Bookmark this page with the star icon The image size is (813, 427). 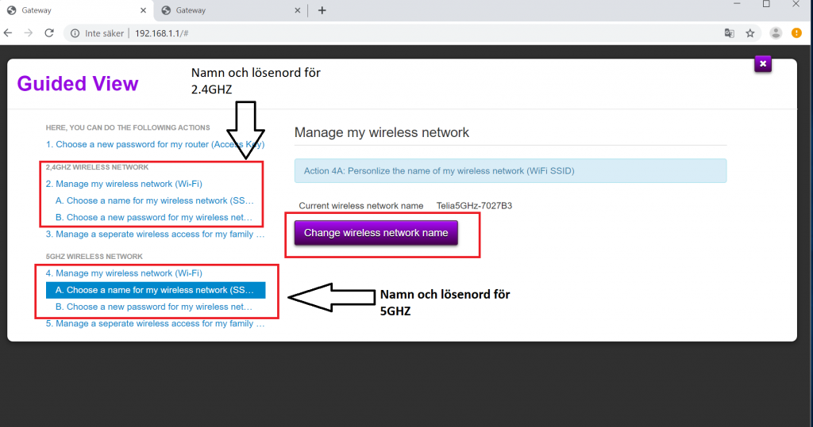750,33
